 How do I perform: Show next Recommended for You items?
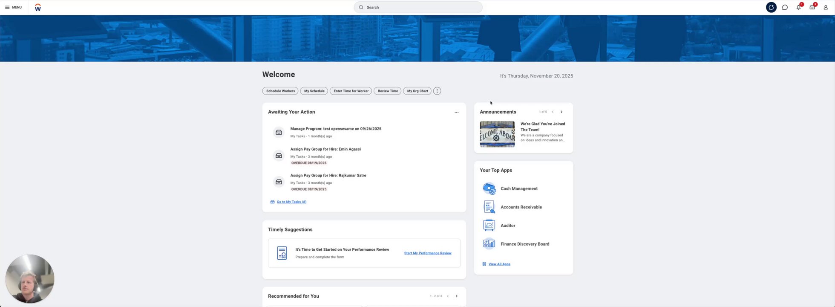coord(457,296)
